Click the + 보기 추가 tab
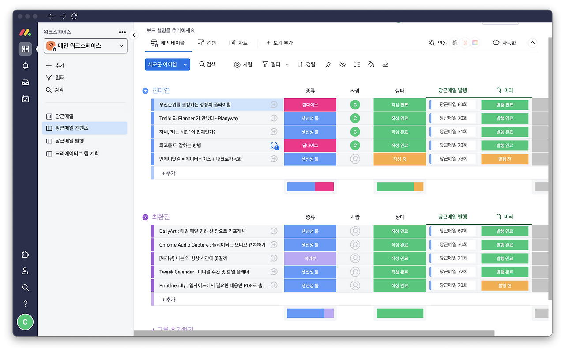The width and height of the screenshot is (565, 352). pyautogui.click(x=280, y=43)
